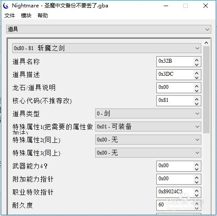Click the scroll up arrow of the panel
The image size is (217, 216).
(206, 43)
